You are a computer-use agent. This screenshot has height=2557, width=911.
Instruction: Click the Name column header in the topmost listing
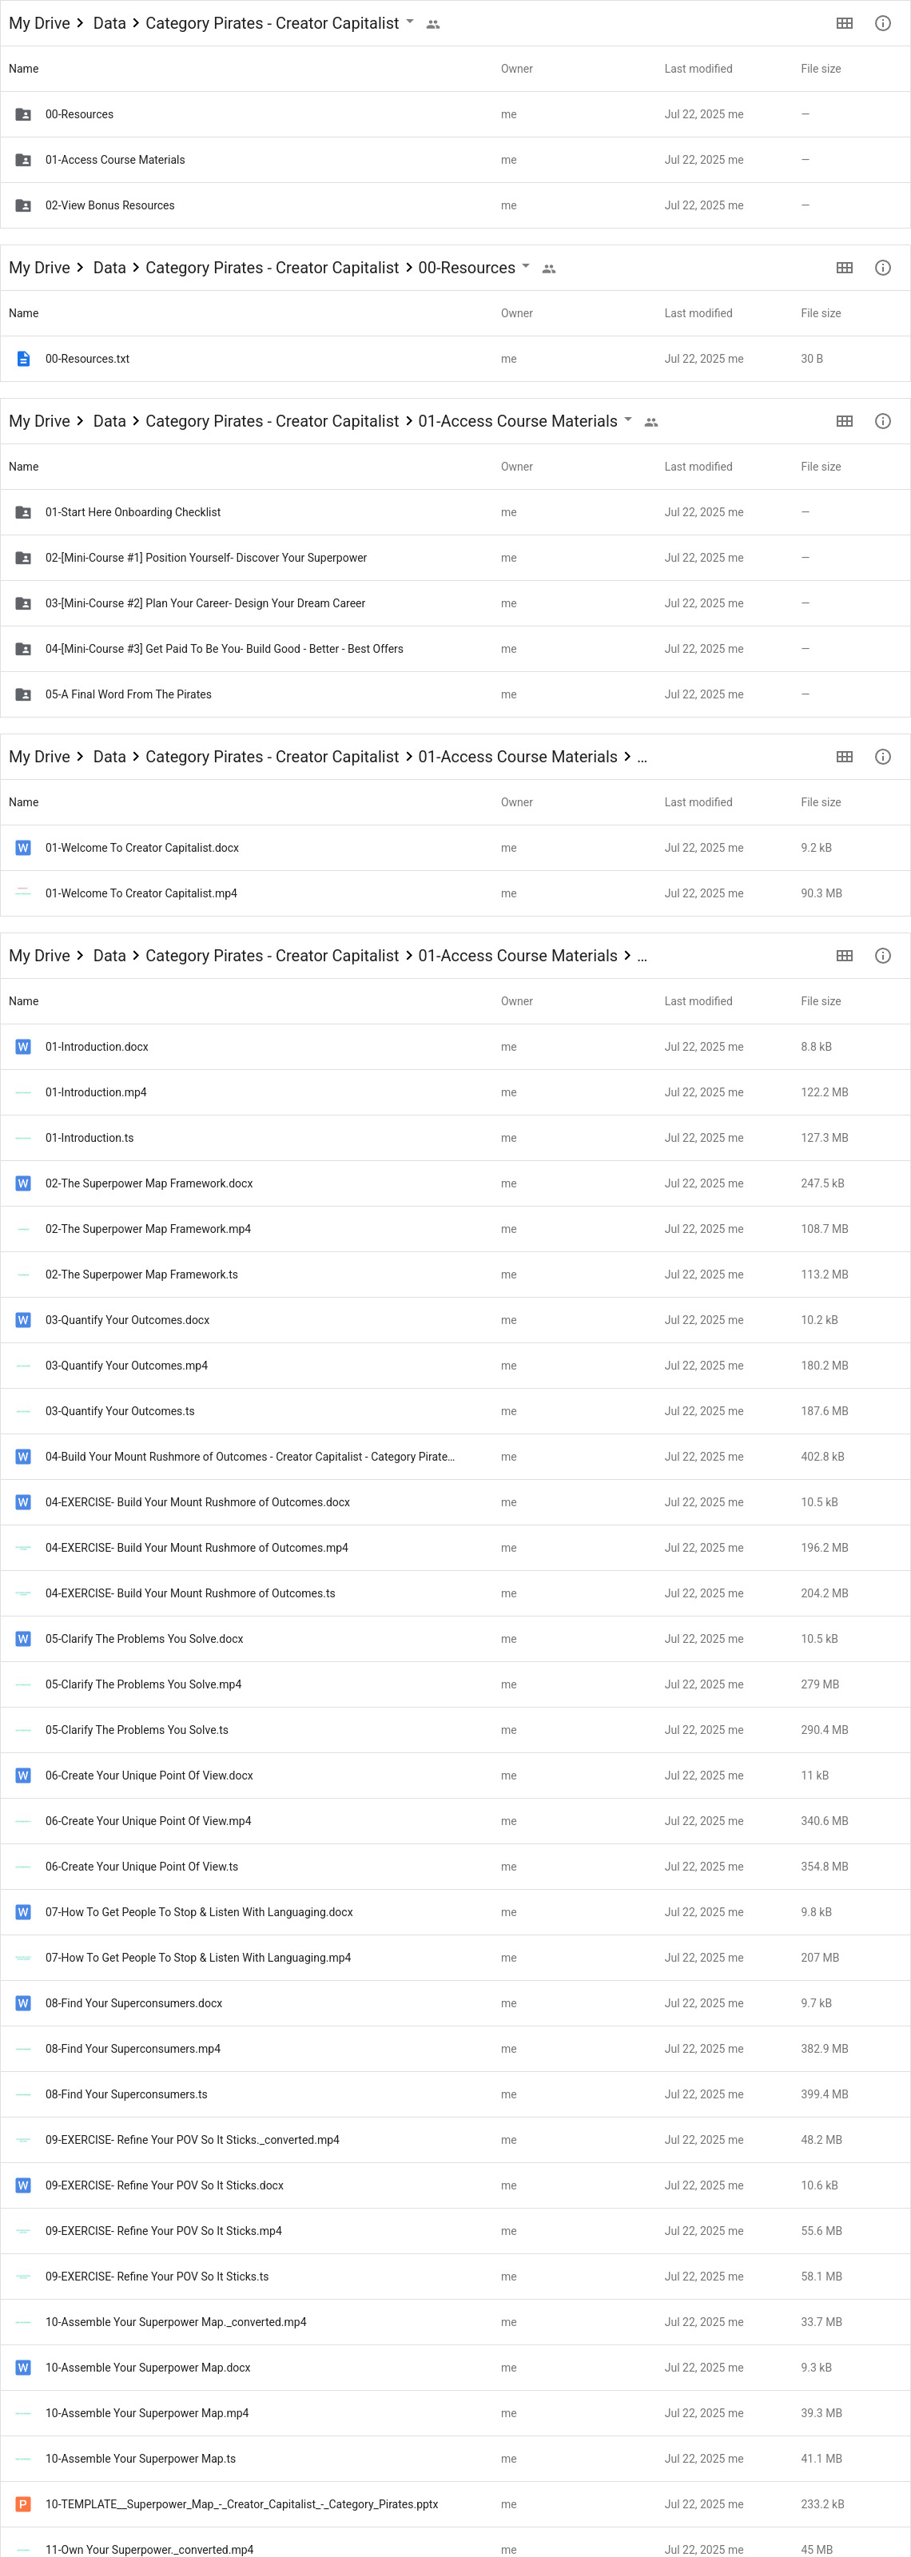click(x=24, y=70)
